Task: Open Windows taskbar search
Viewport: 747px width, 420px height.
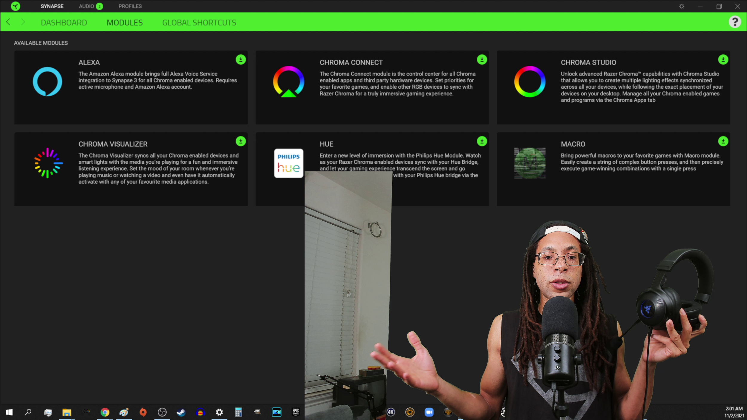Action: point(28,412)
